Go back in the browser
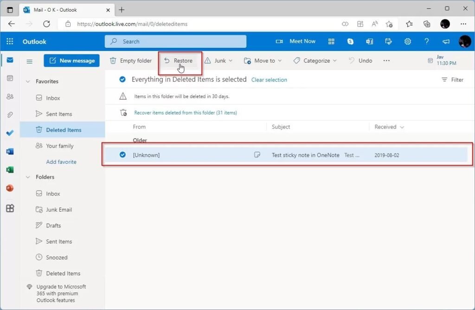The width and height of the screenshot is (475, 310). coord(12,24)
